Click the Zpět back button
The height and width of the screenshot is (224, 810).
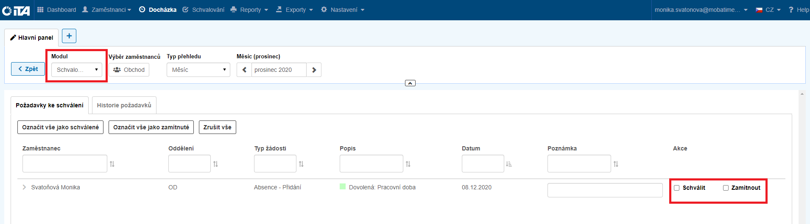point(28,69)
